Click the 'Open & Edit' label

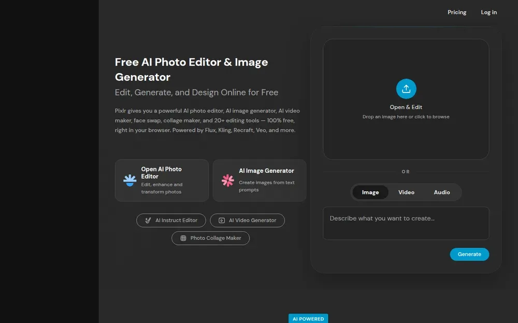click(406, 107)
